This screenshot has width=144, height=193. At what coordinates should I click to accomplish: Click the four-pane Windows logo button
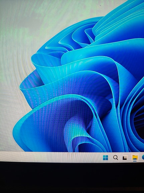[x=105, y=157]
